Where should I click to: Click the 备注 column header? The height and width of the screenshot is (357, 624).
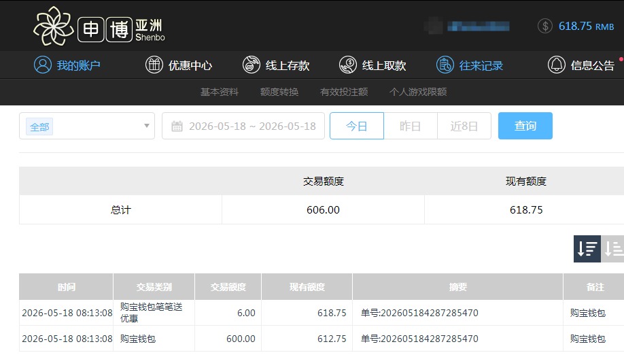[x=595, y=286]
